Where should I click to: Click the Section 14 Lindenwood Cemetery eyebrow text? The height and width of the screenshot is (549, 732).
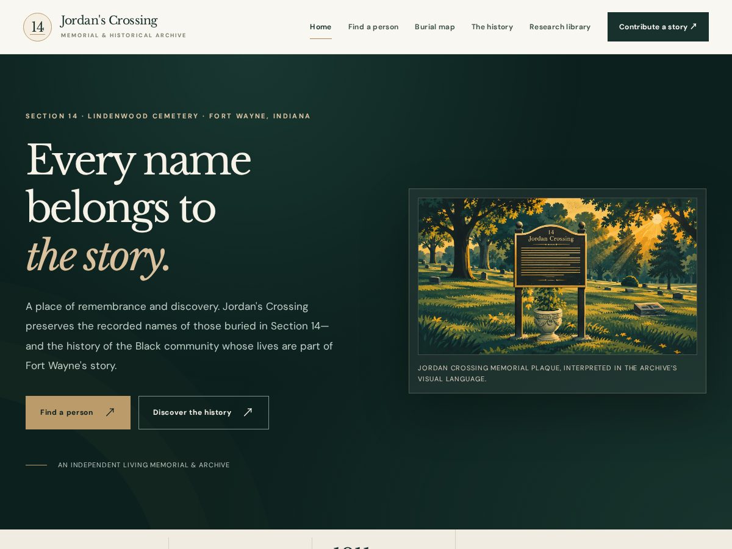point(168,116)
